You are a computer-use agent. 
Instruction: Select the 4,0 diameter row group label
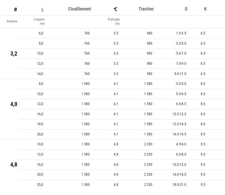coord(14,104)
